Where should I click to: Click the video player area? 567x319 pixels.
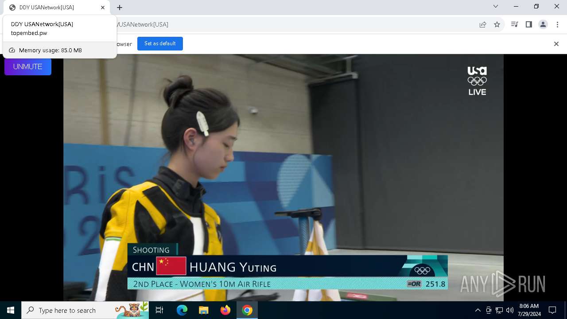(283, 177)
